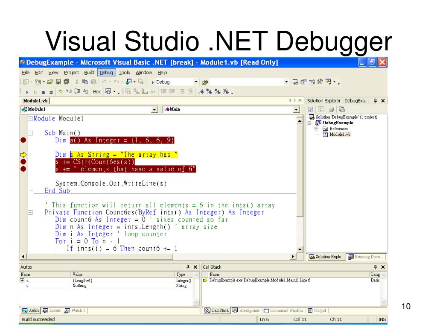
Task: Click the Step Over icon
Action: point(77,91)
